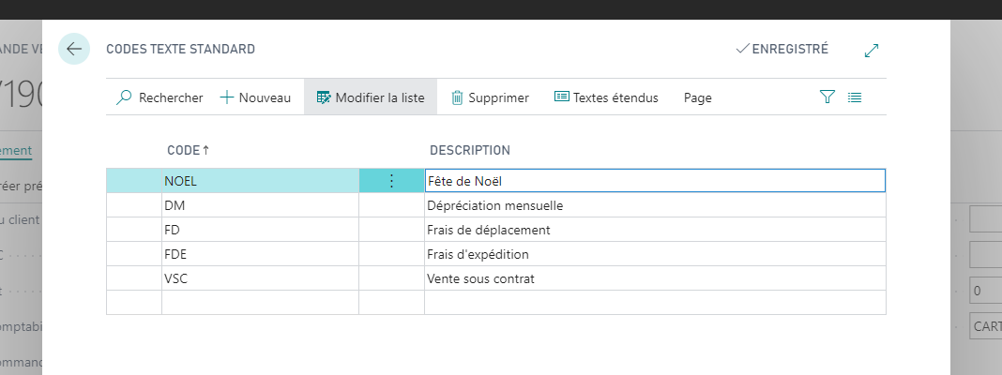Viewport: 1002px width, 375px height.
Task: Delete the row using Supprimer
Action: (490, 97)
